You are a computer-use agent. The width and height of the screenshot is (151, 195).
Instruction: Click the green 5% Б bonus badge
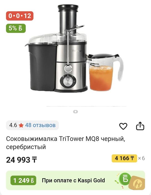click(x=16, y=28)
